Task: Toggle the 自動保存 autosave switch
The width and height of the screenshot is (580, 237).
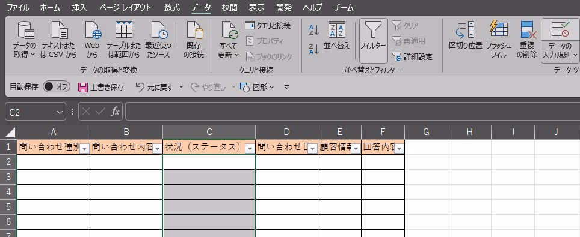Action: click(56, 87)
